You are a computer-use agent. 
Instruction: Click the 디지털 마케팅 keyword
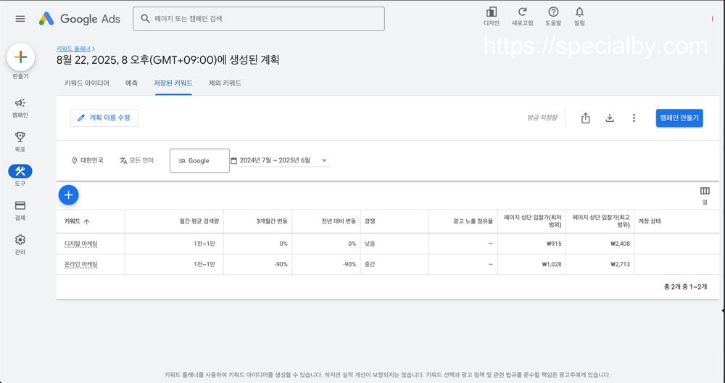click(x=81, y=244)
